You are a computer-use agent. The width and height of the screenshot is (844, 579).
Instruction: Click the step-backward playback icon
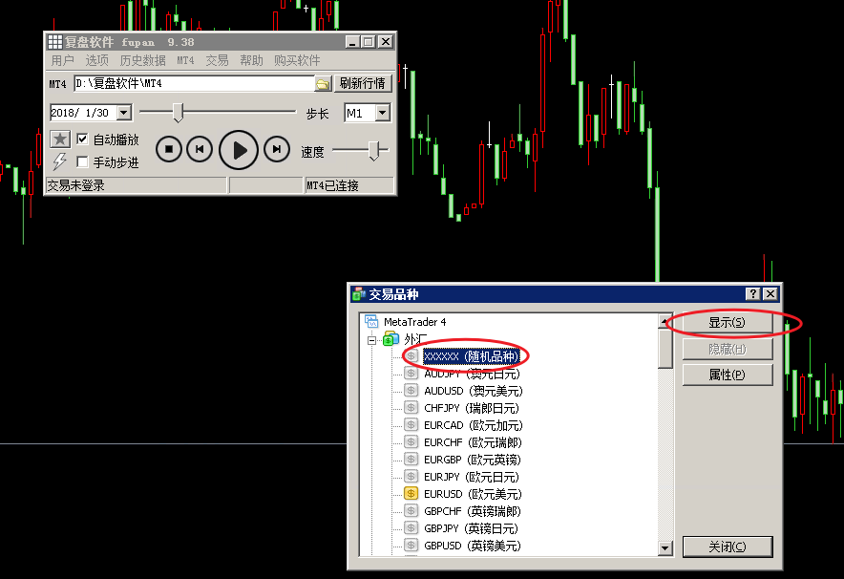tap(199, 149)
